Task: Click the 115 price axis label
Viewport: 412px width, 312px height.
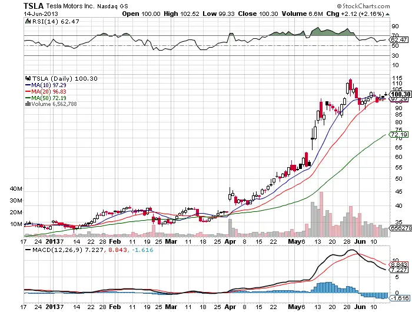Action: click(397, 78)
